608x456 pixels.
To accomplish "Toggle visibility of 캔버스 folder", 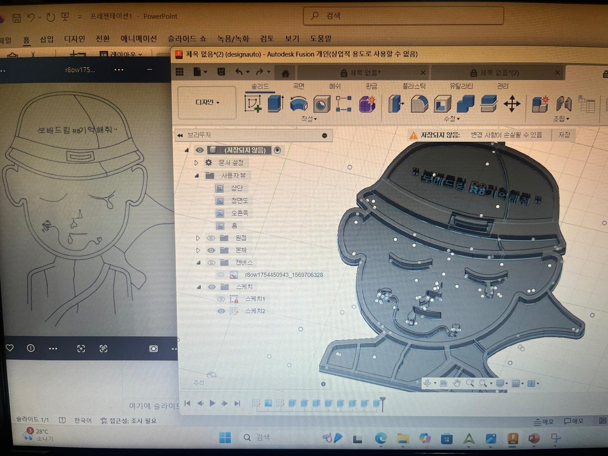I will click(x=211, y=263).
